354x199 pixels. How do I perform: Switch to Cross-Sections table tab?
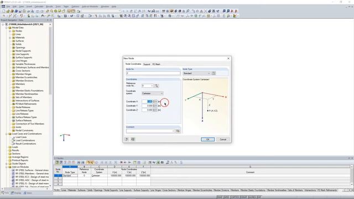(x=169, y=190)
